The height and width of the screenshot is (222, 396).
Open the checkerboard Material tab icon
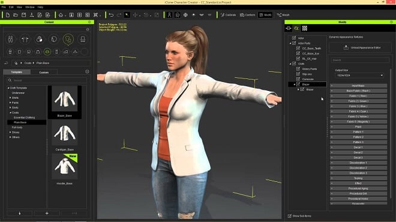point(305,28)
